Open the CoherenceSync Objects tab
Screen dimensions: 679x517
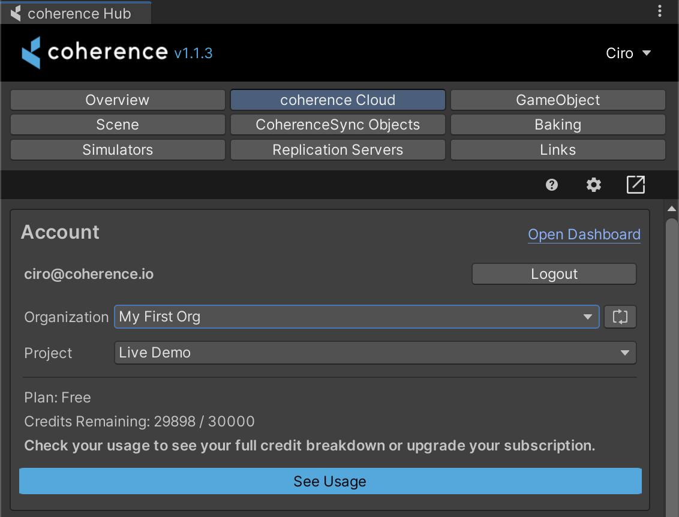pyautogui.click(x=338, y=125)
